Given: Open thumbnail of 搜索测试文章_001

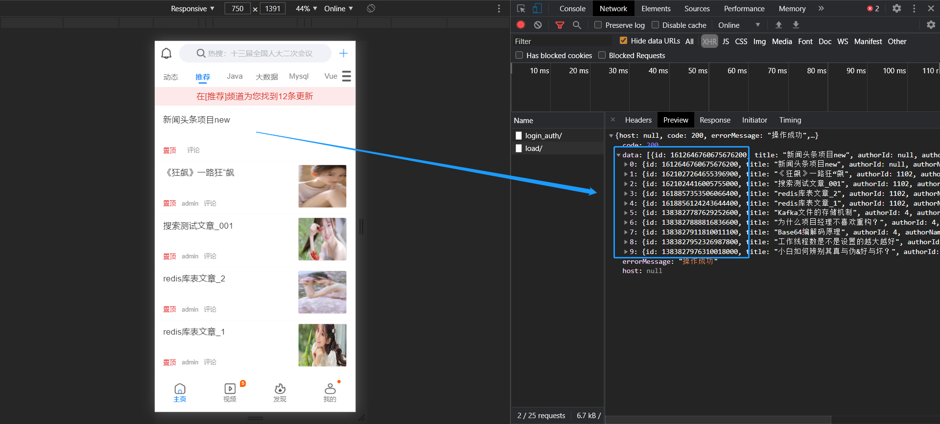Looking at the screenshot, I should [322, 239].
